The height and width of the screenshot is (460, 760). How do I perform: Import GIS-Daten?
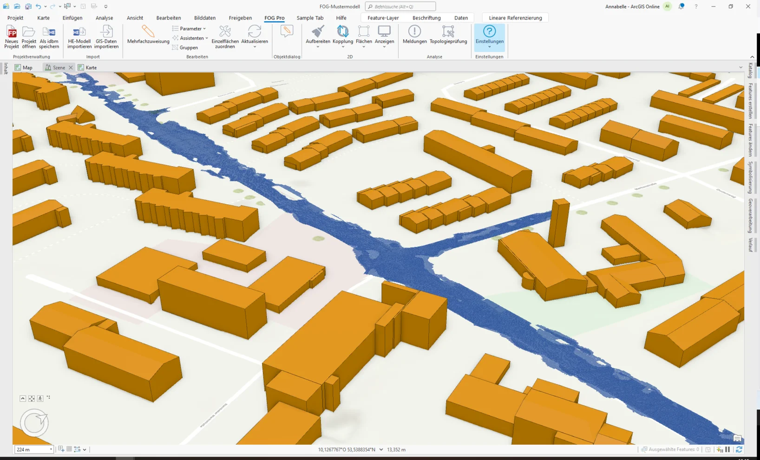(106, 37)
